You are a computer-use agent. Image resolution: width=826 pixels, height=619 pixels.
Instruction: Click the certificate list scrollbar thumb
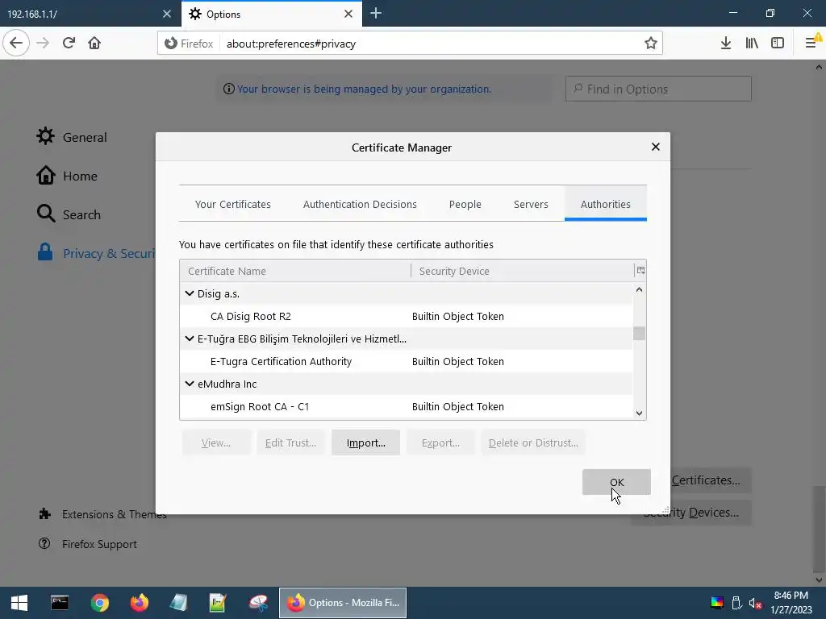(x=639, y=333)
